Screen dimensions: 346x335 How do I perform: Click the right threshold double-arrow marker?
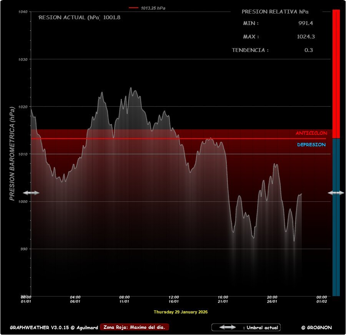click(336, 193)
